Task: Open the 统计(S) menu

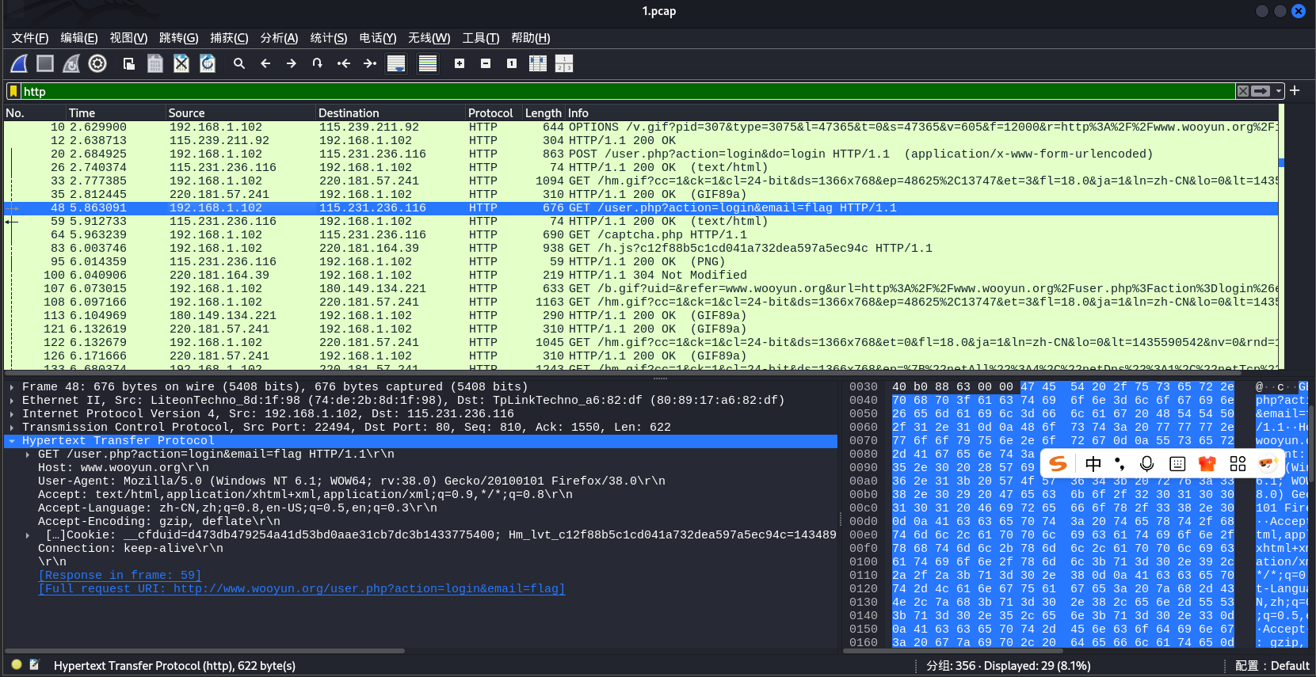Action: pyautogui.click(x=329, y=38)
